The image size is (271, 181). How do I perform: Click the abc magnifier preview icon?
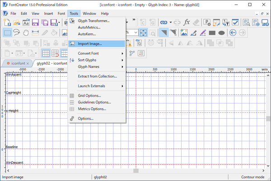(246, 22)
